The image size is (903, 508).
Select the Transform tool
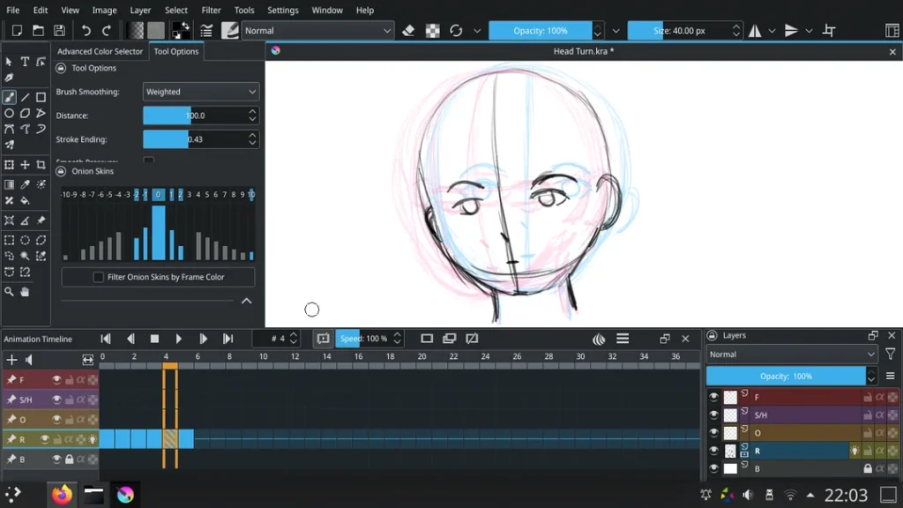9,165
